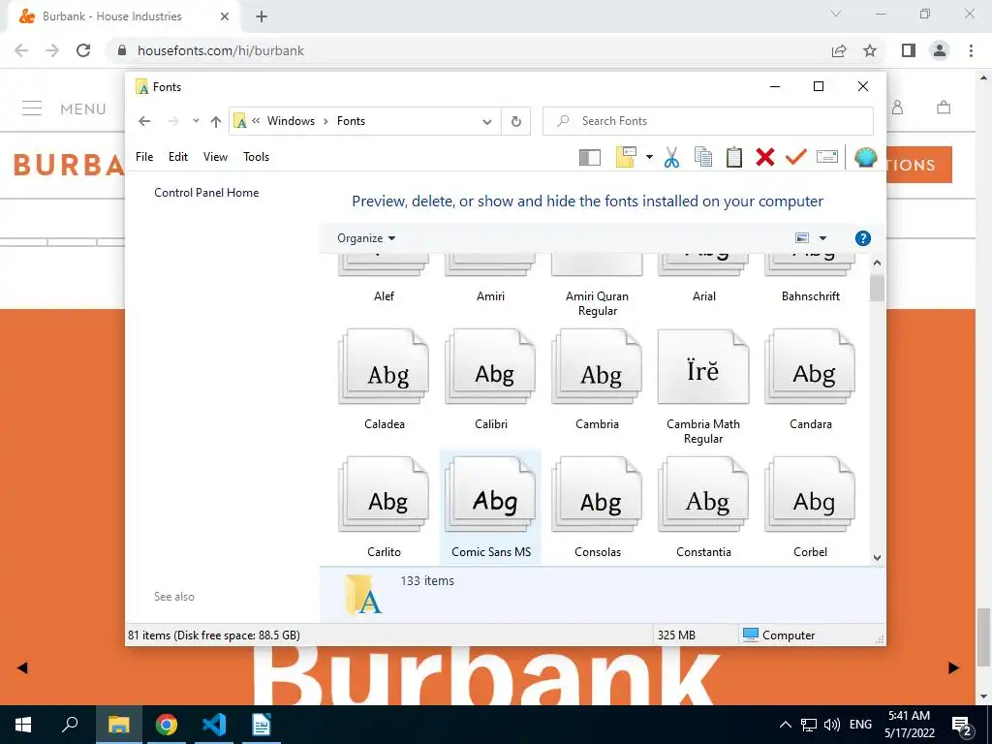This screenshot has width=992, height=744.
Task: Select the Candara font
Action: coord(810,380)
